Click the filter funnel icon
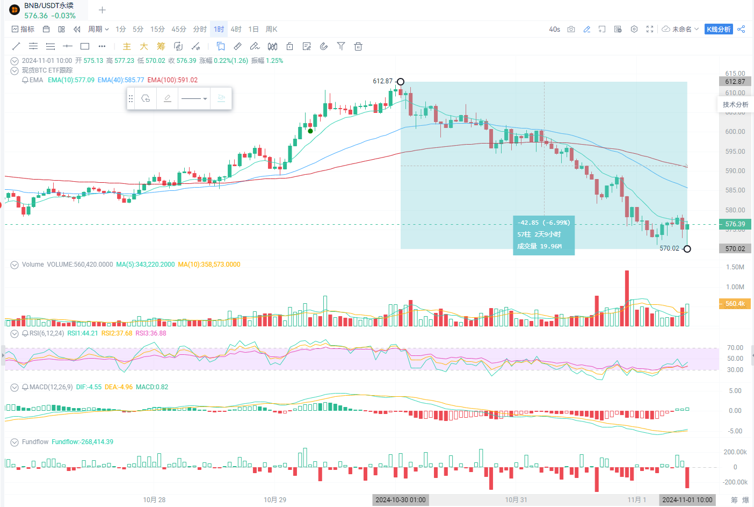 click(341, 46)
